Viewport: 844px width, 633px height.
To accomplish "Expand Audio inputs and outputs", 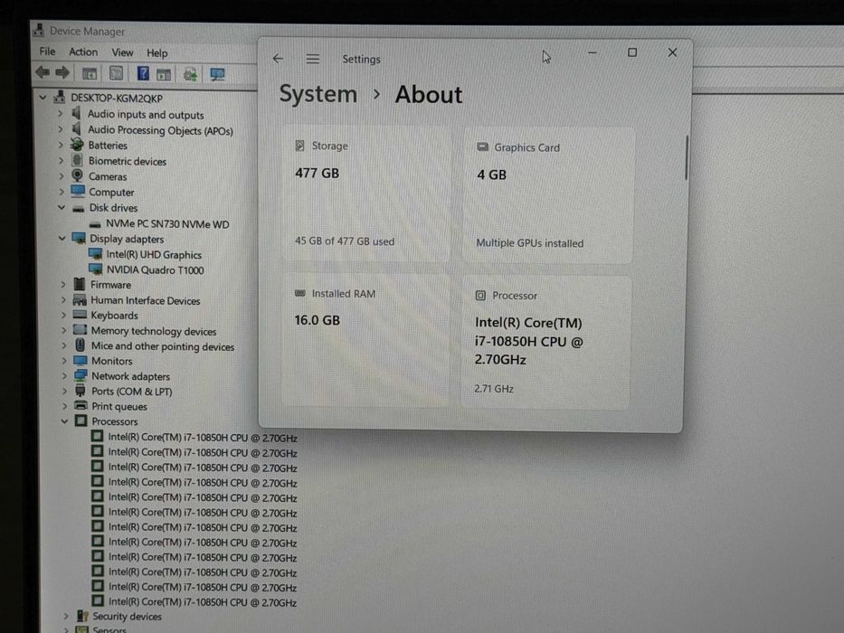I will (x=61, y=114).
